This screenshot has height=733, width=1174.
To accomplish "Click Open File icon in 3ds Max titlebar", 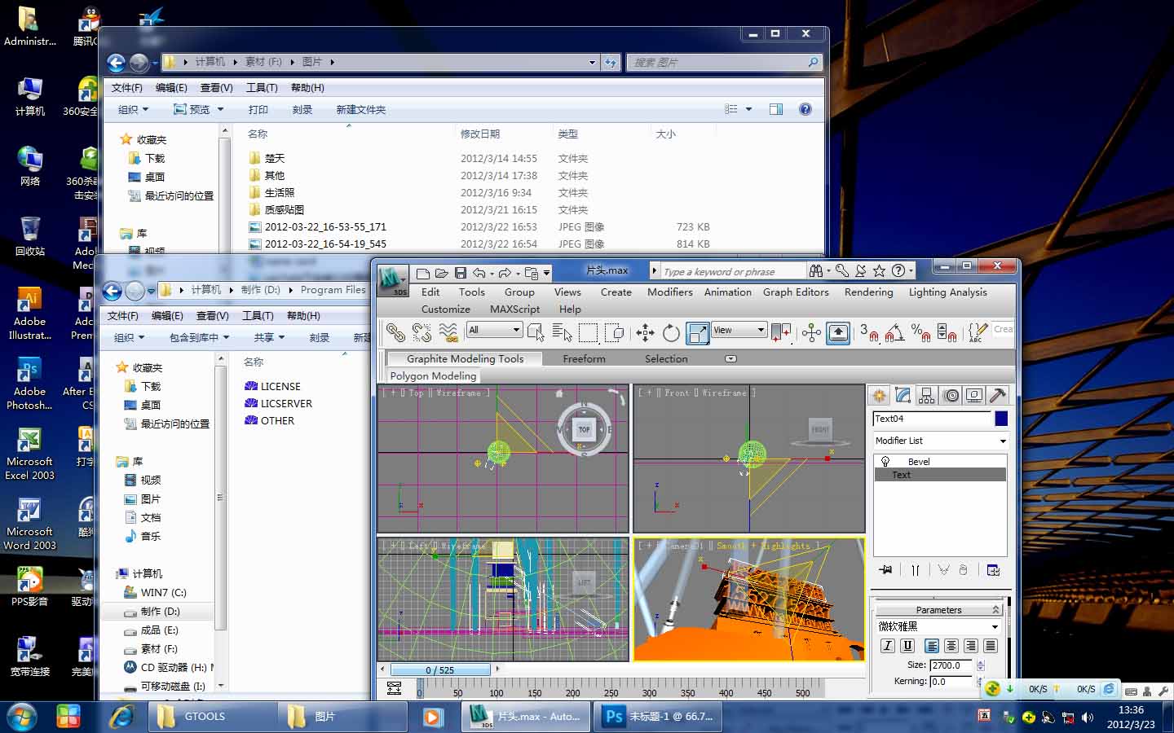I will [x=441, y=273].
